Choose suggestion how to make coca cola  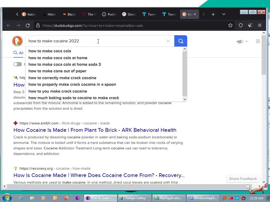(x=50, y=51)
